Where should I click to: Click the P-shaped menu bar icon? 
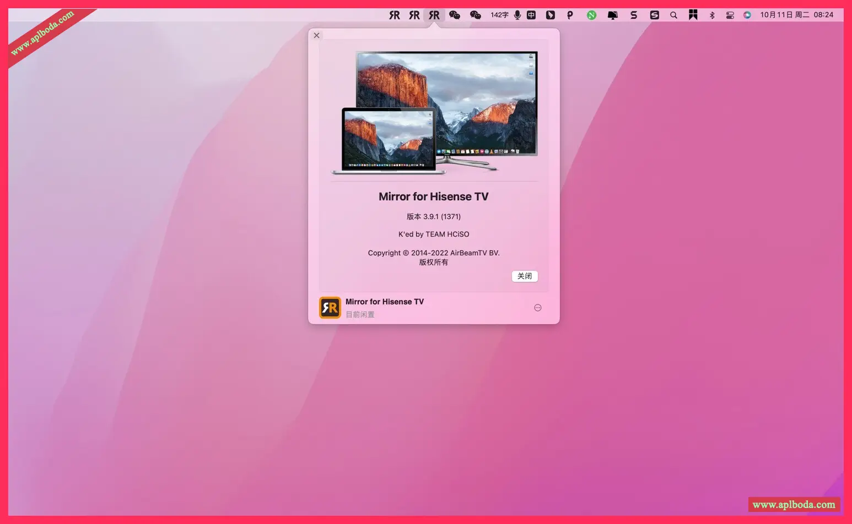coord(570,15)
